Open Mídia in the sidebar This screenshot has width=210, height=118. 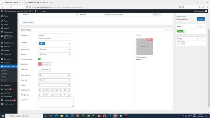click(x=6, y=25)
